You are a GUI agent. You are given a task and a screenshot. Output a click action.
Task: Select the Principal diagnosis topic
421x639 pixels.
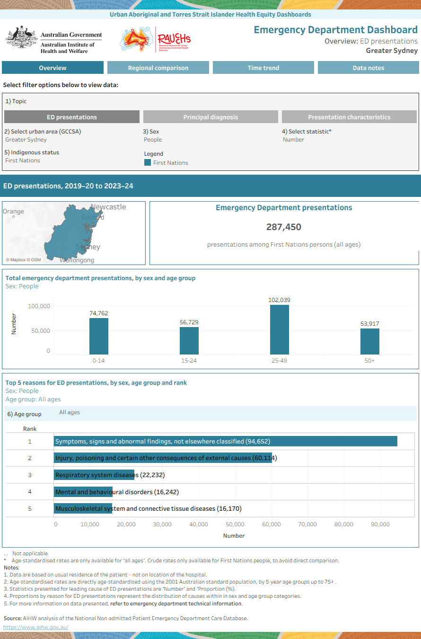coord(210,117)
